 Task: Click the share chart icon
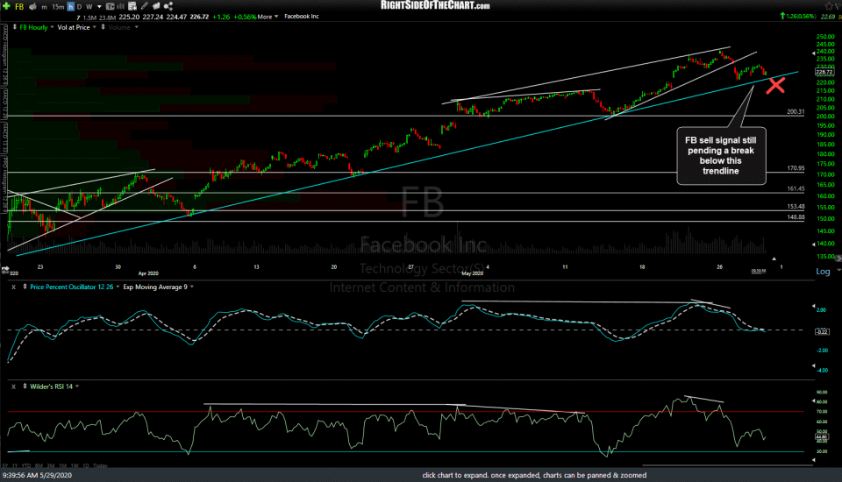(168, 6)
